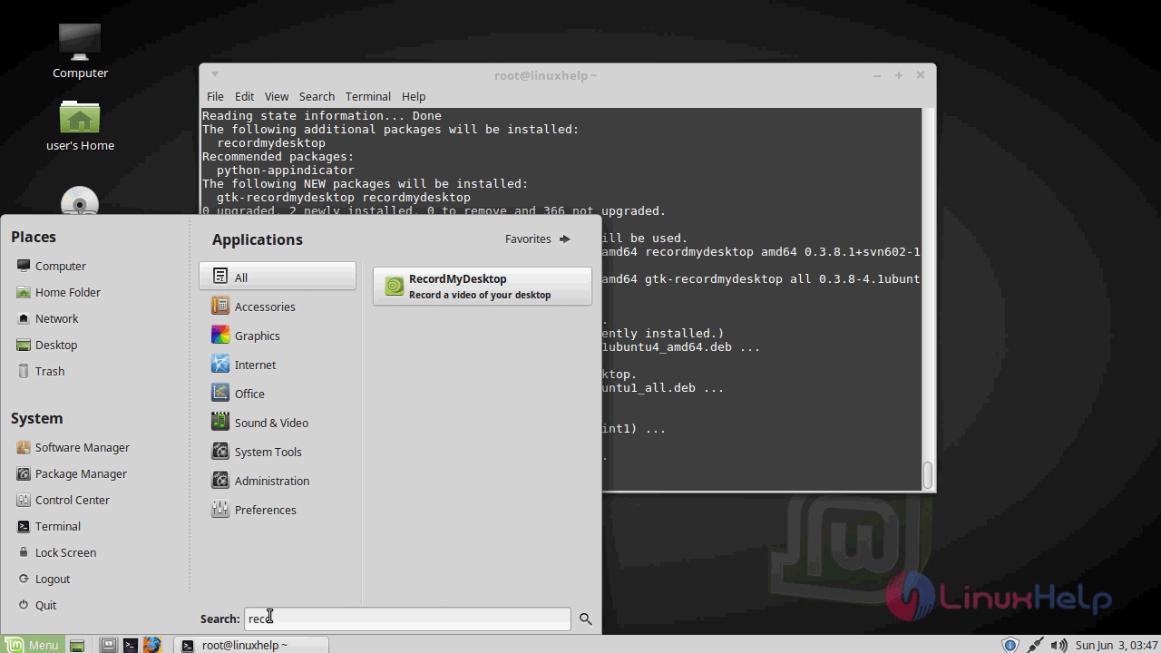Open Home Folder in Places
This screenshot has width=1161, height=653.
[x=59, y=292]
